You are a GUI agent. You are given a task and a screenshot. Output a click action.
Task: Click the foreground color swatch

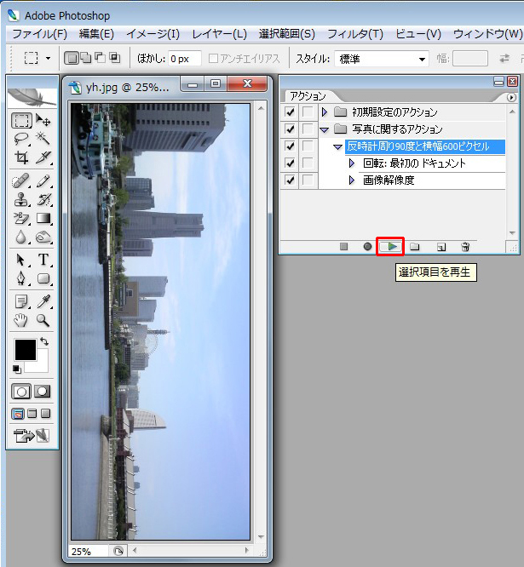pyautogui.click(x=25, y=349)
